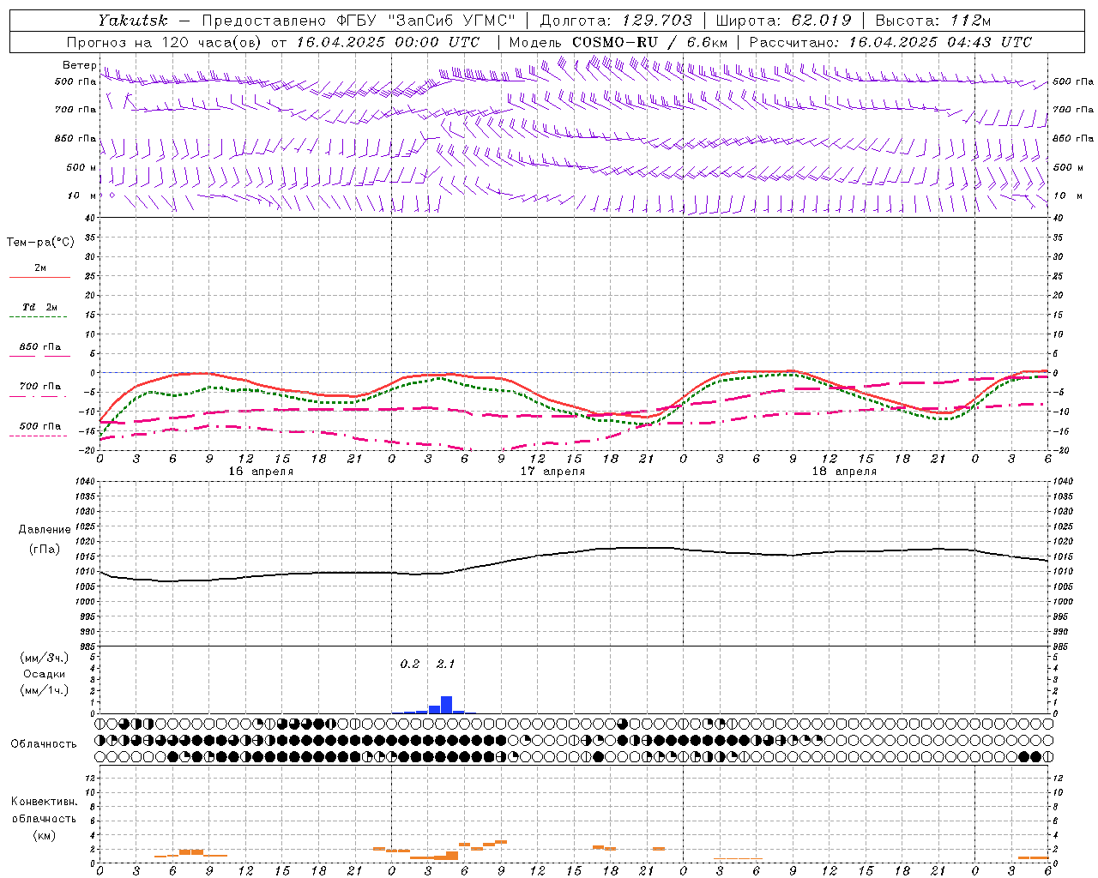Click the (мм/1ч.) precipitation unit label
1098x878 pixels.
point(45,690)
